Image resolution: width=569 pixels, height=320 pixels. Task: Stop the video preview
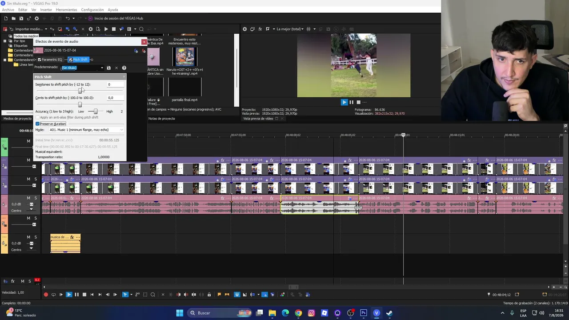(358, 102)
